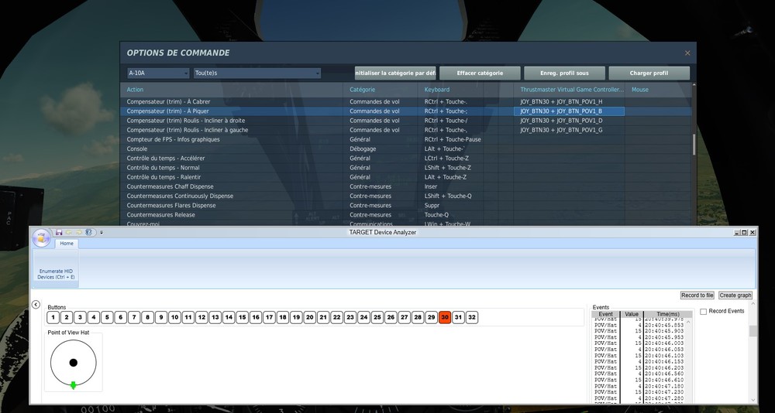Click Enumerate HID Devices ribbon button
This screenshot has height=413, width=775.
point(56,269)
